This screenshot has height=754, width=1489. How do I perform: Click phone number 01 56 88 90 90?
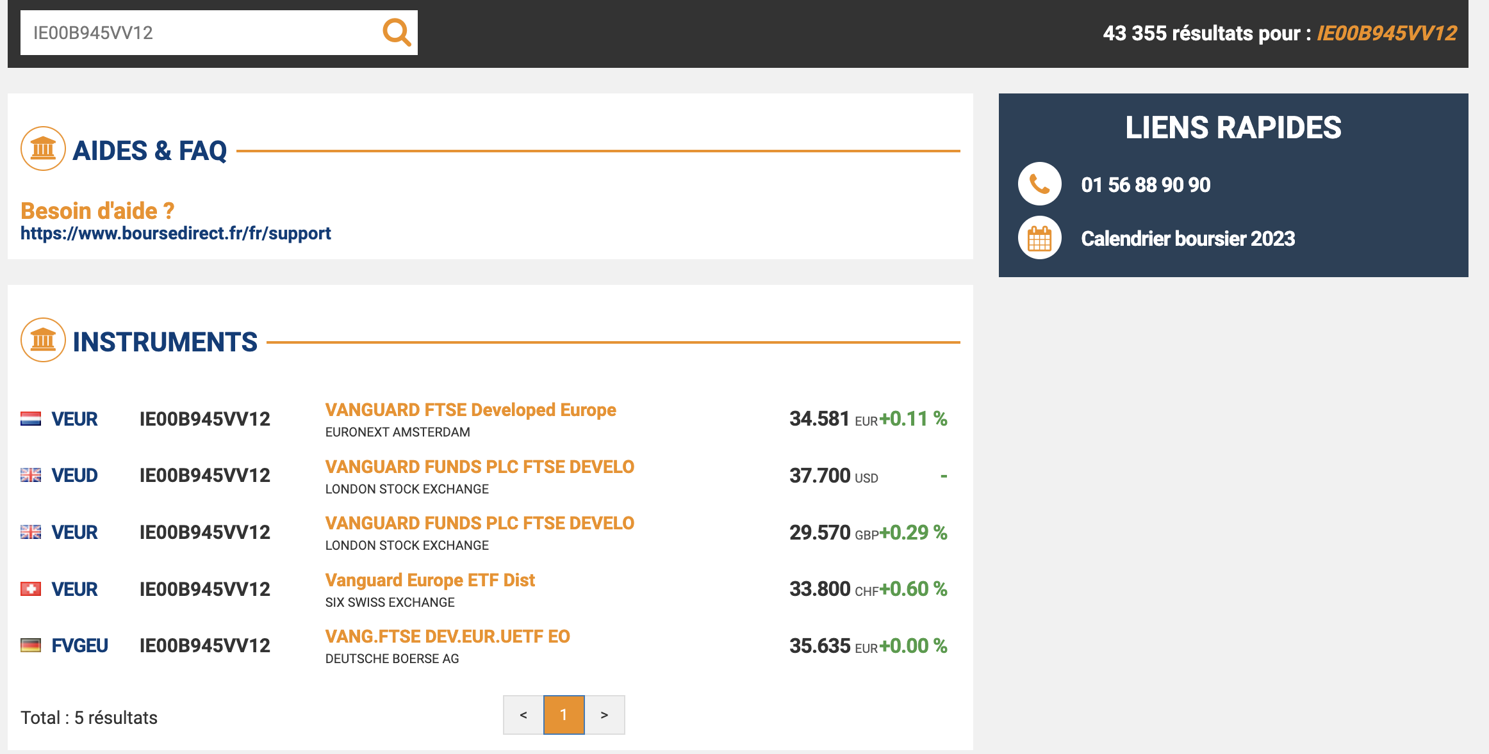[x=1146, y=184]
